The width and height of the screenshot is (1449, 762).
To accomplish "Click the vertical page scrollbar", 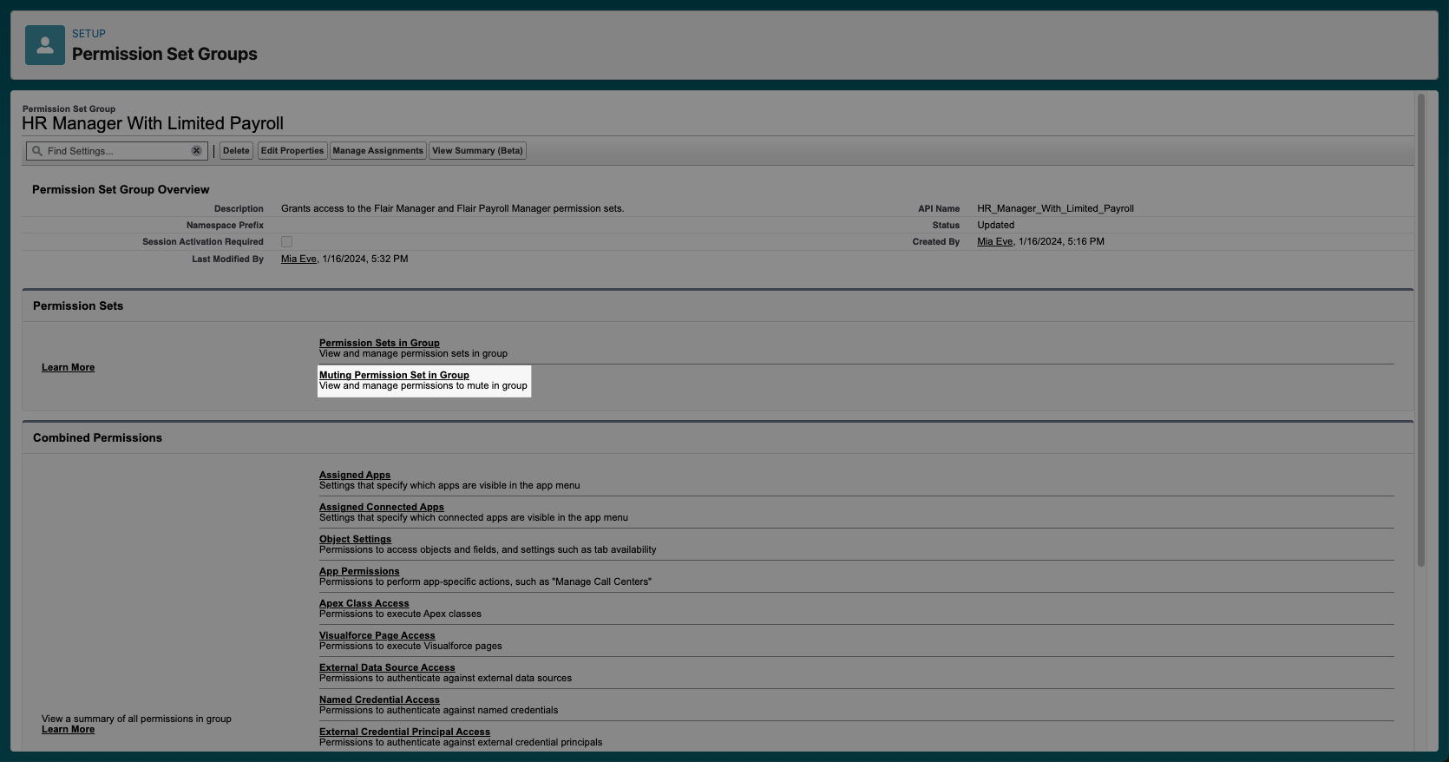I will (1420, 330).
